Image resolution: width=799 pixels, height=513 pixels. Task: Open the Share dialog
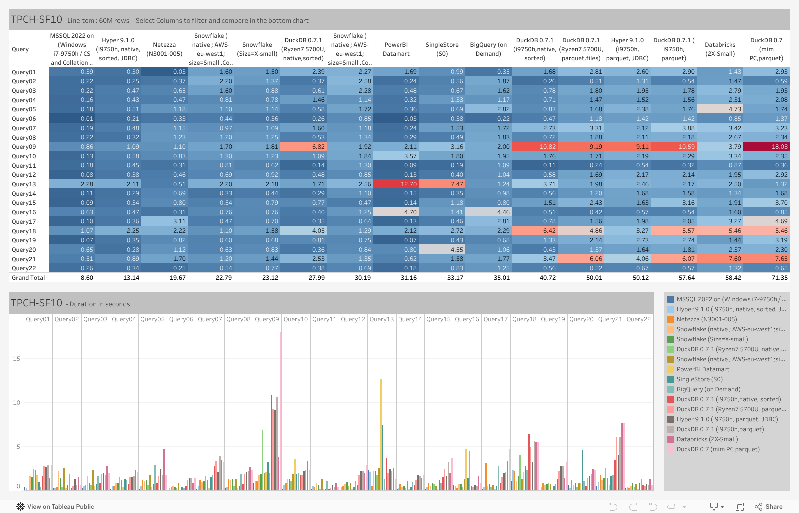tap(769, 507)
